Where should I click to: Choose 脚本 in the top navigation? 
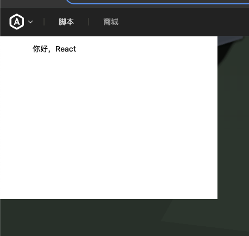tap(66, 22)
